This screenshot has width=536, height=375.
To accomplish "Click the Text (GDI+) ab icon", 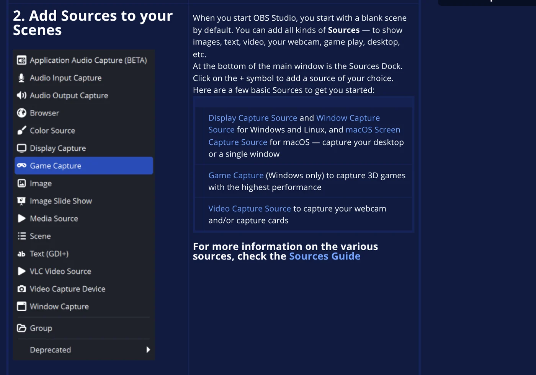I will 22,254.
